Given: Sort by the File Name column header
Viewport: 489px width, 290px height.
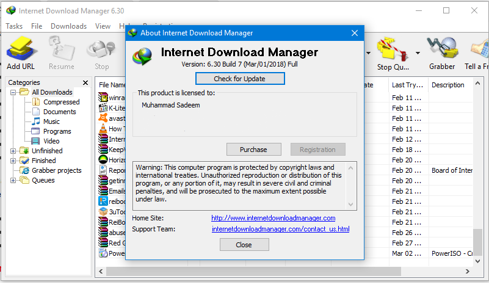Looking at the screenshot, I should tap(112, 85).
